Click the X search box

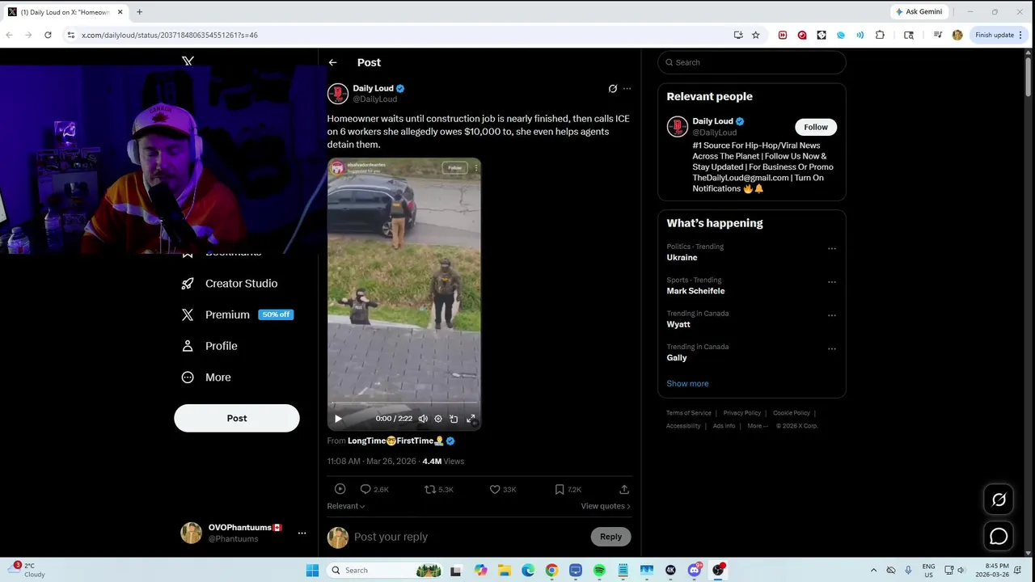click(x=752, y=62)
